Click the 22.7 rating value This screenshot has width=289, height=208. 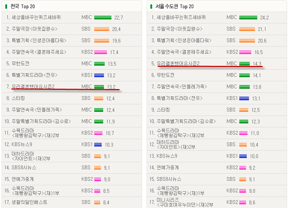tap(119, 18)
